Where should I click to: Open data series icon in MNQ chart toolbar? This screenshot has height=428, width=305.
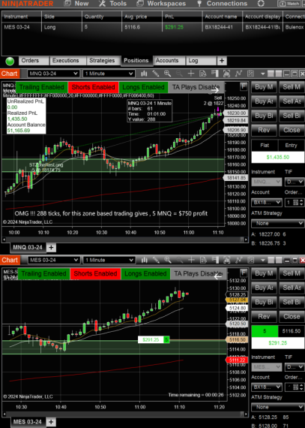point(226,74)
